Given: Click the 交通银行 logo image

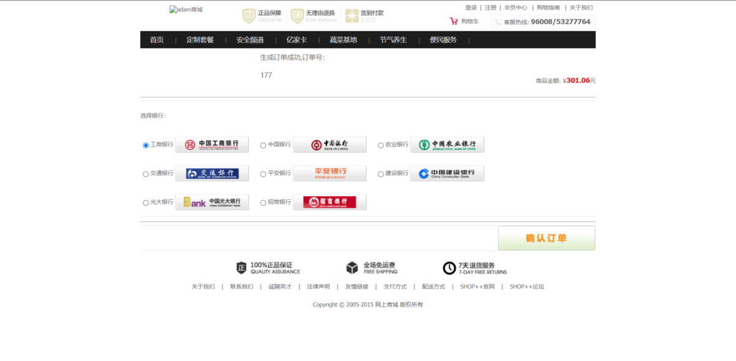Looking at the screenshot, I should 212,173.
